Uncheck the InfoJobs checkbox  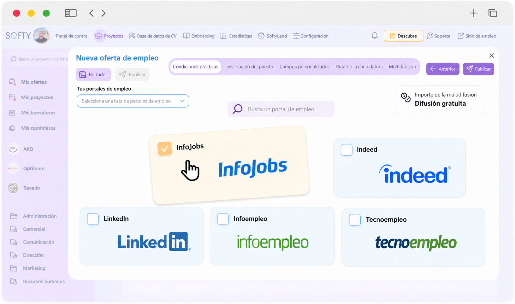pyautogui.click(x=164, y=149)
